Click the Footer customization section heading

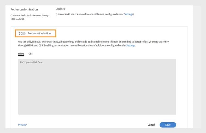(24, 9)
